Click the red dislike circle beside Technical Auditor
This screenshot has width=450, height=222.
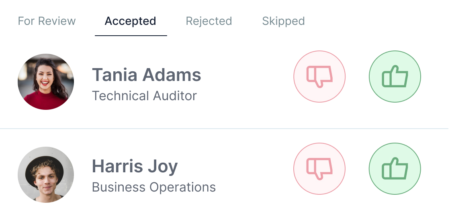point(319,77)
